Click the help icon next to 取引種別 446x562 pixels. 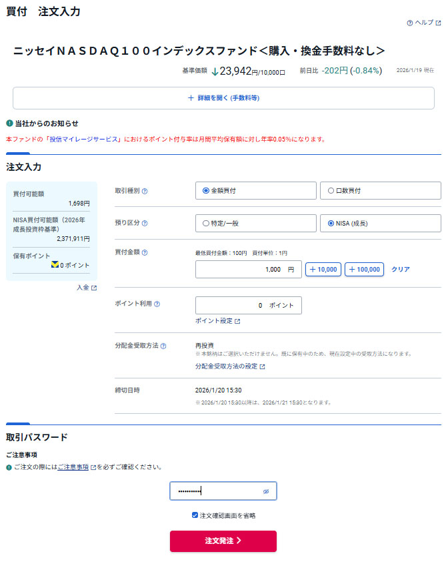coord(145,191)
